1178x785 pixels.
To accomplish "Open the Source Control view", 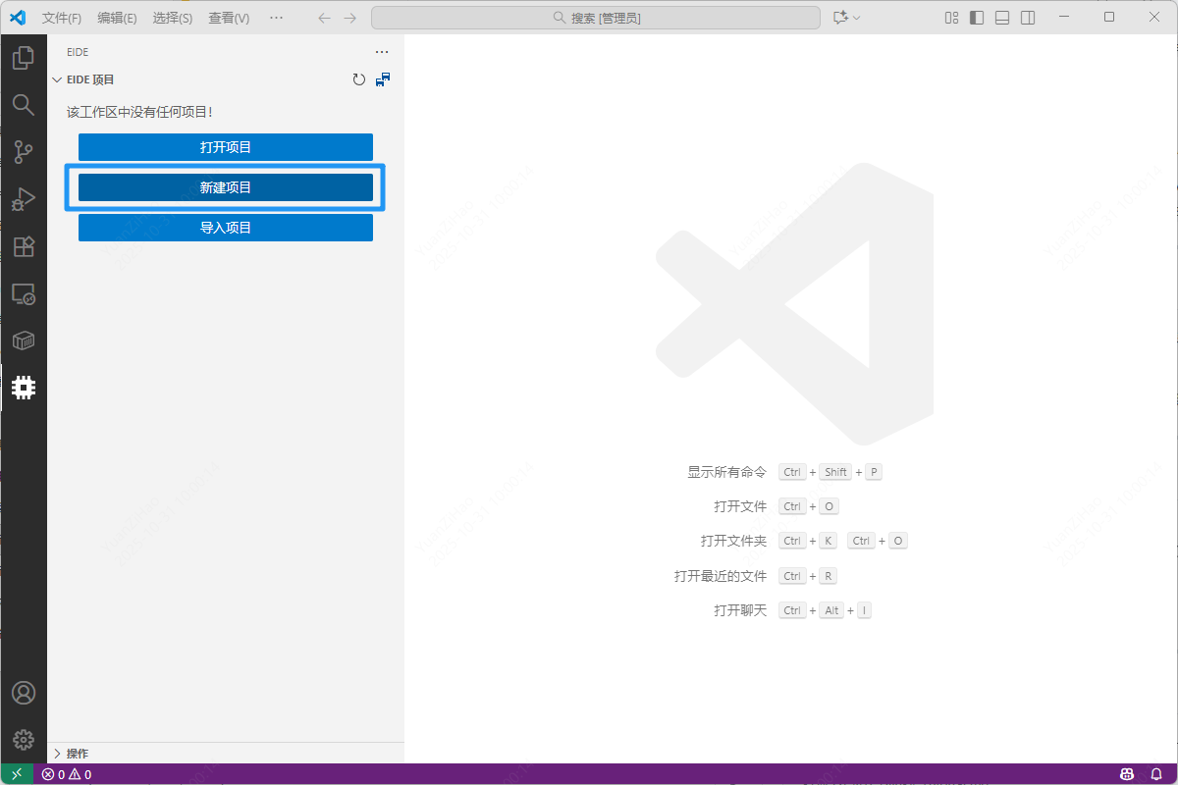I will (x=24, y=152).
